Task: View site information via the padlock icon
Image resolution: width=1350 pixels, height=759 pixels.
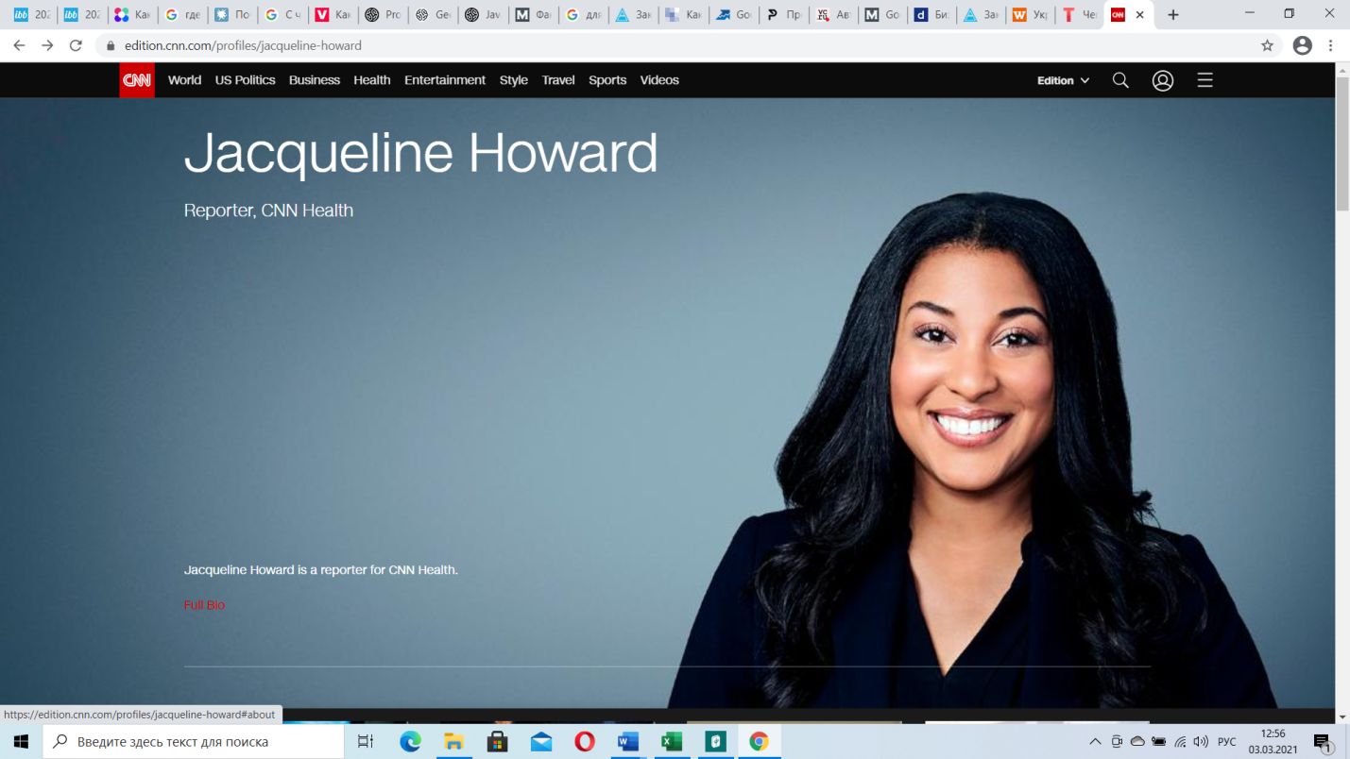Action: [x=111, y=45]
